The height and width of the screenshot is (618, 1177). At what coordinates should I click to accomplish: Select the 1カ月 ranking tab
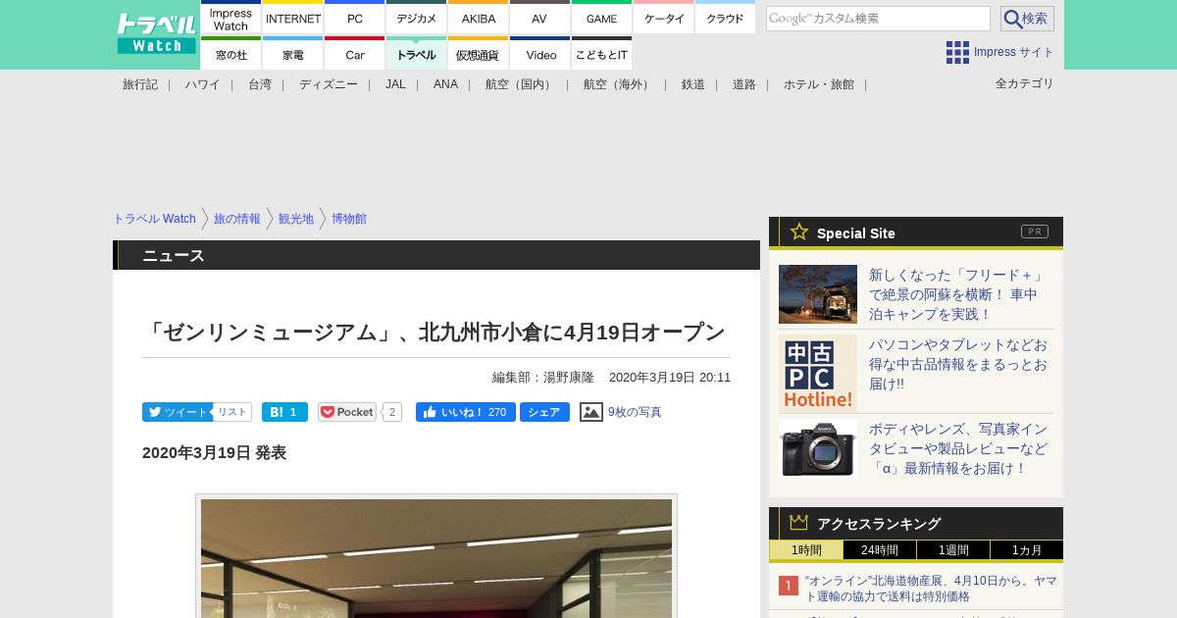point(1027,550)
